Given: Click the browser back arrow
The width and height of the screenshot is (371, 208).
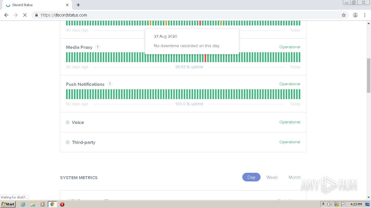Looking at the screenshot, I should [x=6, y=15].
